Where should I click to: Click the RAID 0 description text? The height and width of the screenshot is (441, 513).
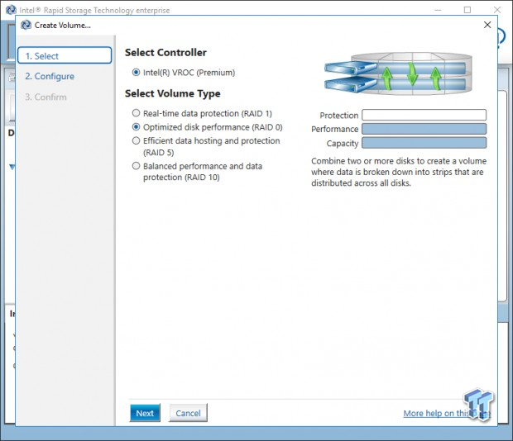(x=399, y=172)
